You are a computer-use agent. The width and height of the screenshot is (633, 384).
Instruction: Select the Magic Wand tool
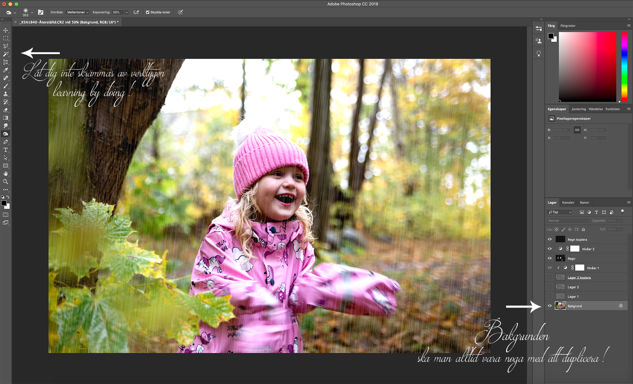tap(6, 54)
